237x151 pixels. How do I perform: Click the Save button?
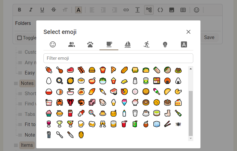point(209,38)
